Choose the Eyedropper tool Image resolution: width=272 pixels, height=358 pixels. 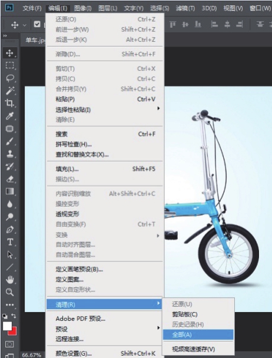(x=9, y=116)
